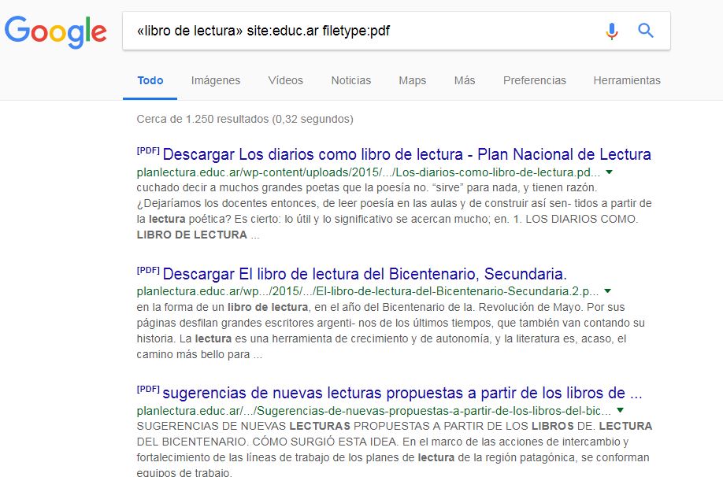Expand the Más menu
The height and width of the screenshot is (477, 723).
tap(465, 80)
